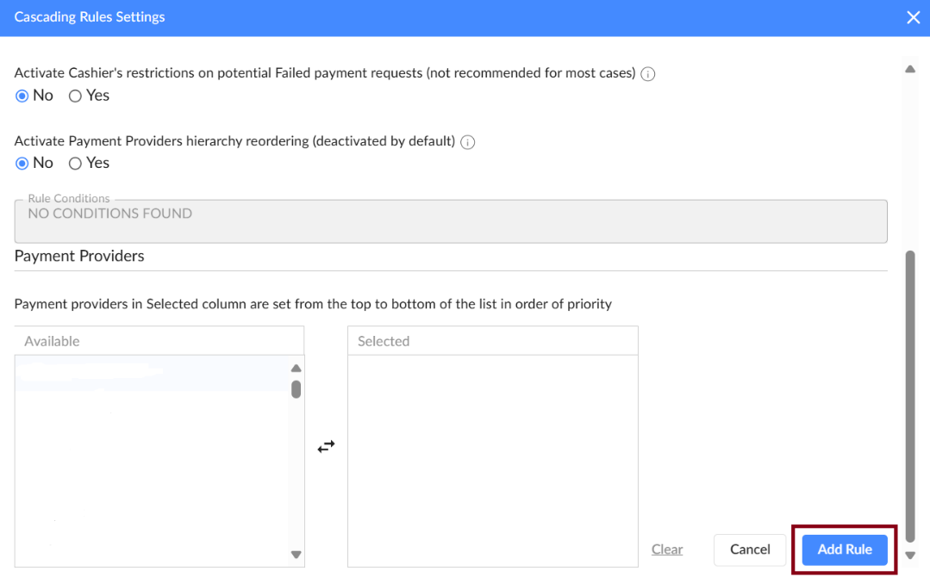
Task: Click info icon beside hierarchy reordering option
Action: [x=468, y=142]
